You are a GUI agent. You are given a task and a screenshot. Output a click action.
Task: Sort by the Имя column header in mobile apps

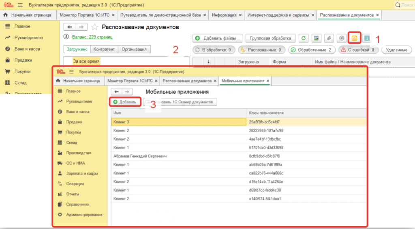[179, 113]
